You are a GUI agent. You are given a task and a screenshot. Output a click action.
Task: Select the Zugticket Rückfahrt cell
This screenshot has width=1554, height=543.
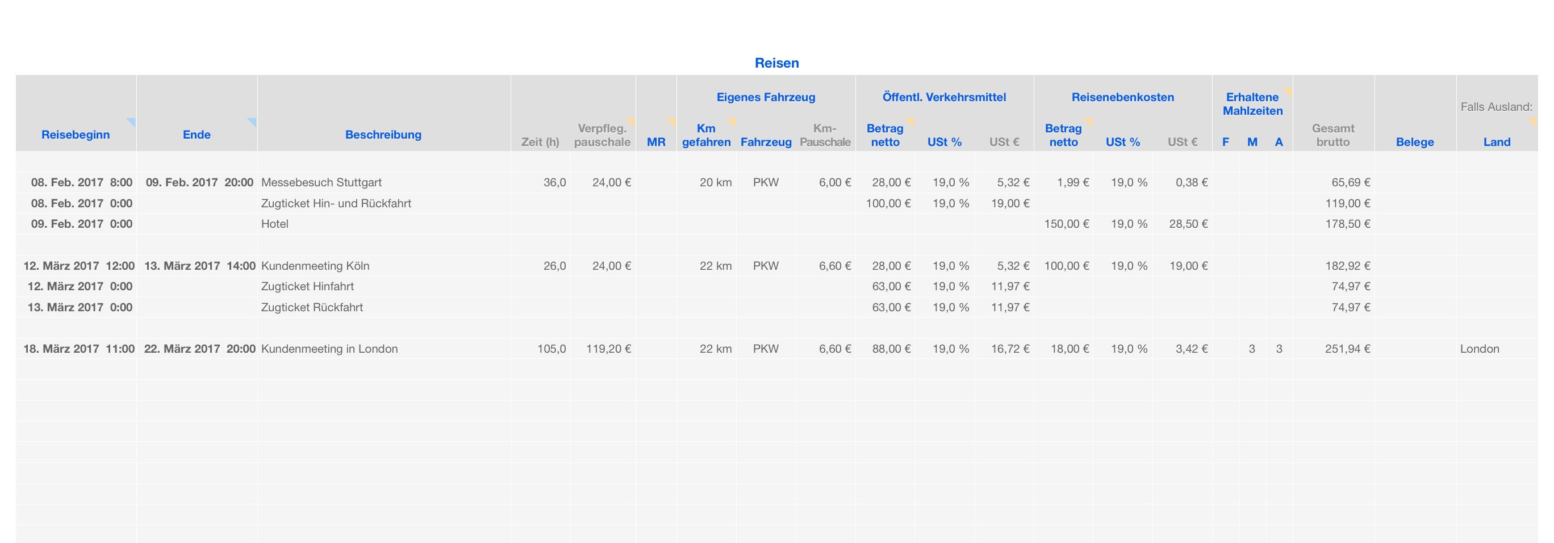point(312,307)
